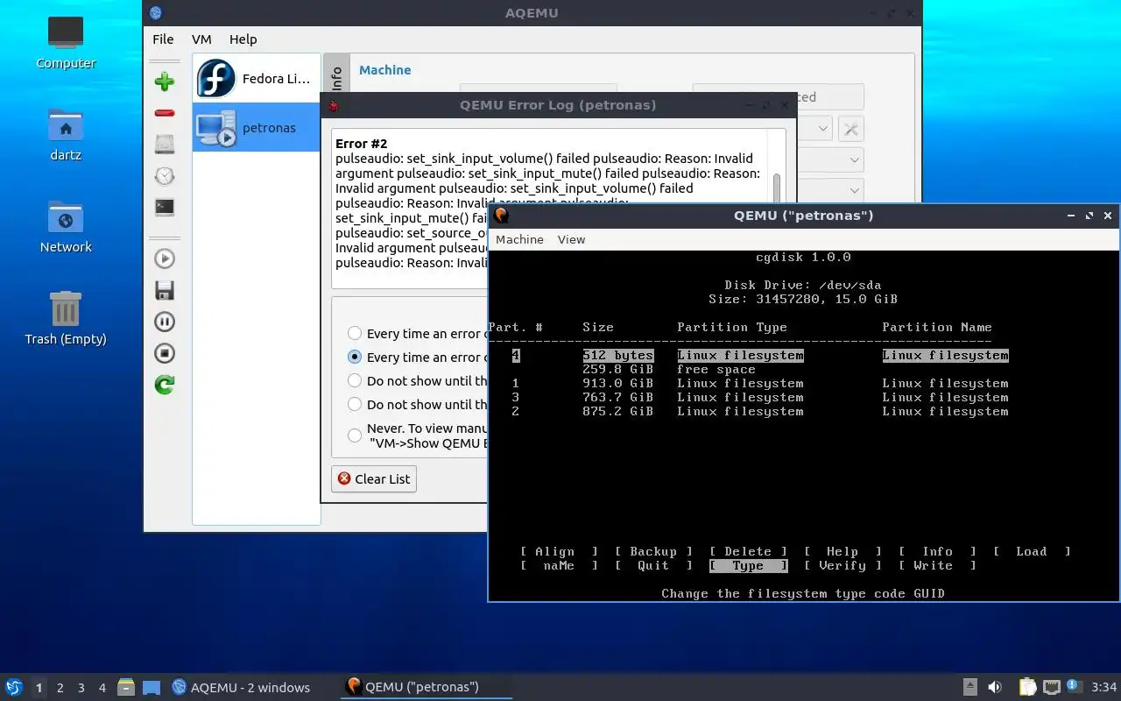The height and width of the screenshot is (701, 1121).
Task: Click the green Reset VM arrow icon
Action: point(165,385)
